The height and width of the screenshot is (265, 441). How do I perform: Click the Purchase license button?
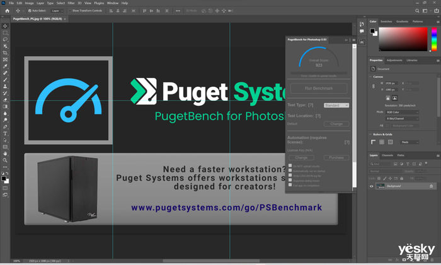coord(336,157)
